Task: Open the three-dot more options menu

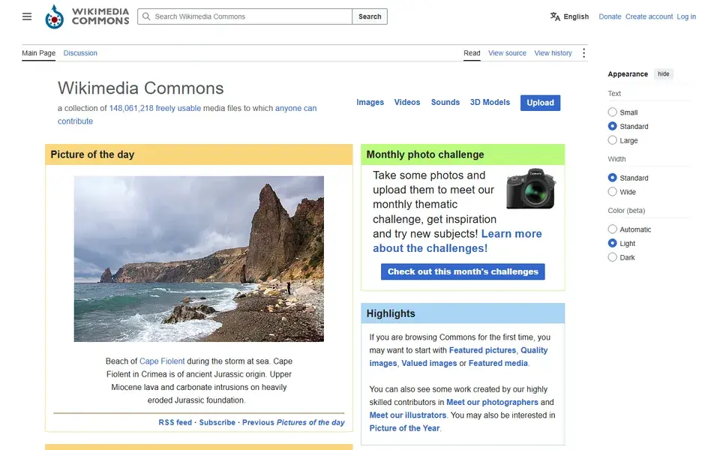Action: click(583, 53)
